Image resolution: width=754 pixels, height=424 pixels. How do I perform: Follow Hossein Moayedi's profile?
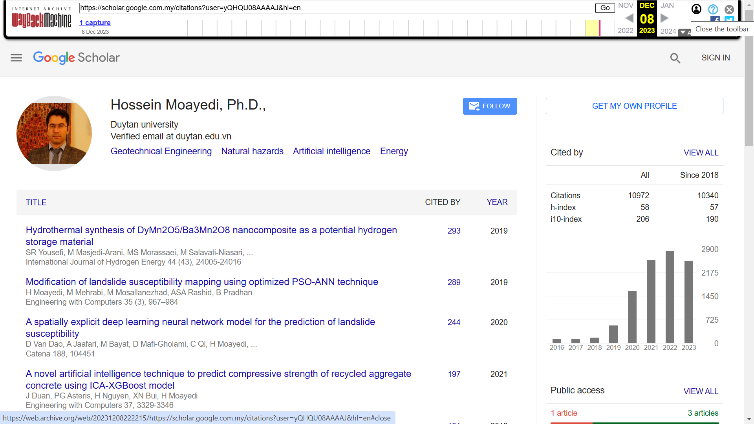coord(490,106)
